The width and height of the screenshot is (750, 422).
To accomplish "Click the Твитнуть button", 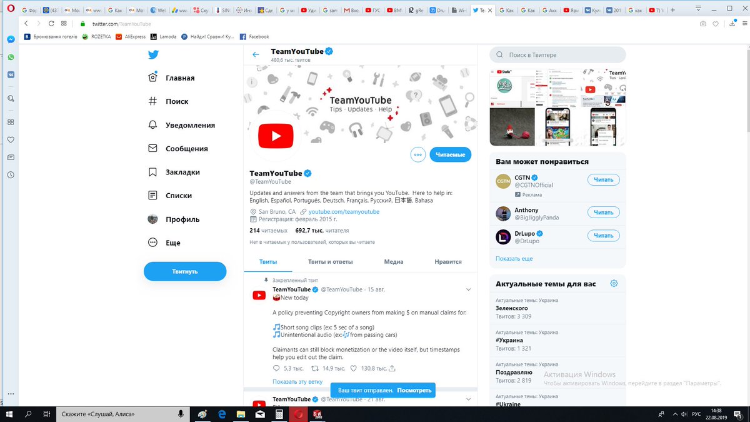I will (x=185, y=271).
